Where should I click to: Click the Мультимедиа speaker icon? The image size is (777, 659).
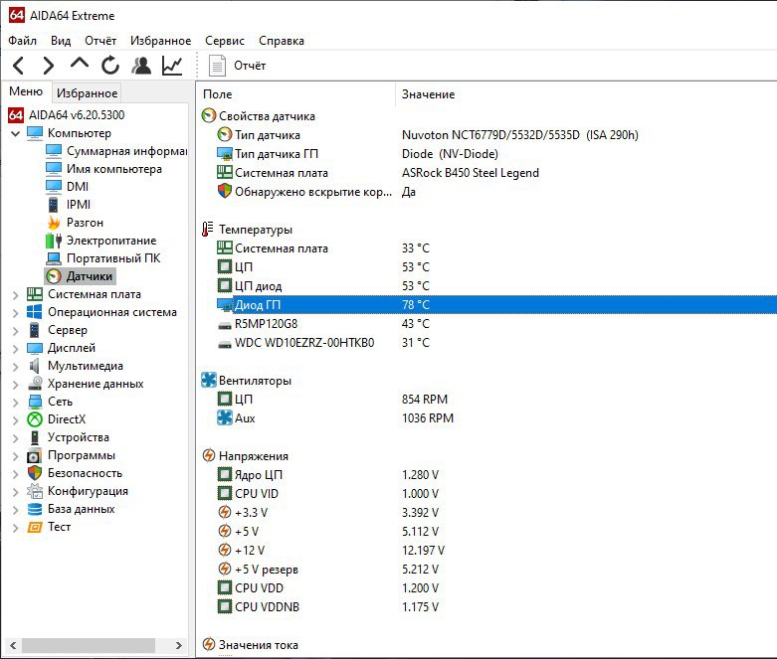[34, 366]
